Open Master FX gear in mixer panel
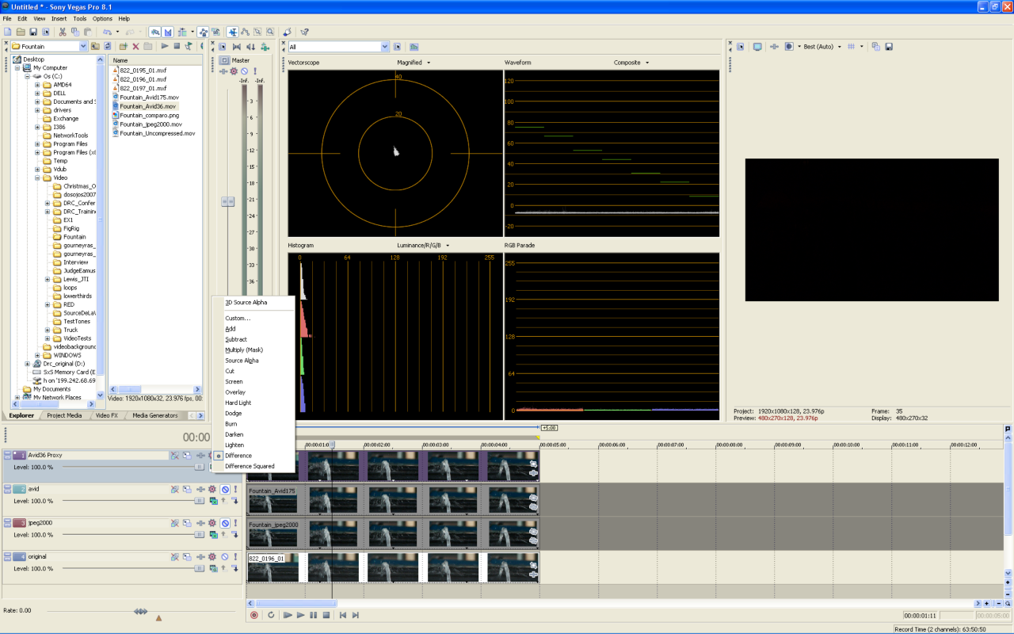Image resolution: width=1014 pixels, height=634 pixels. tap(234, 71)
